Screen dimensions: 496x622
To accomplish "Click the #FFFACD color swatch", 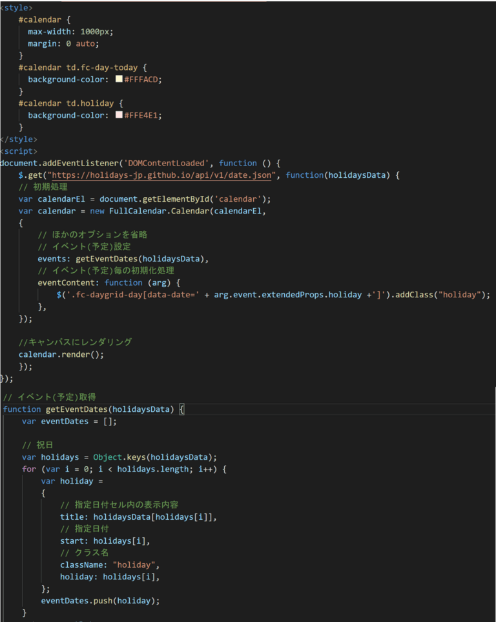I will pyautogui.click(x=119, y=79).
